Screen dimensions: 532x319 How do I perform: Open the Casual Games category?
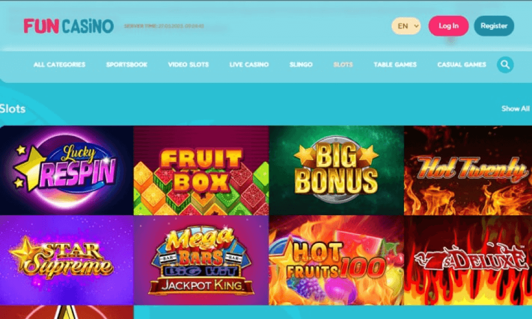461,64
